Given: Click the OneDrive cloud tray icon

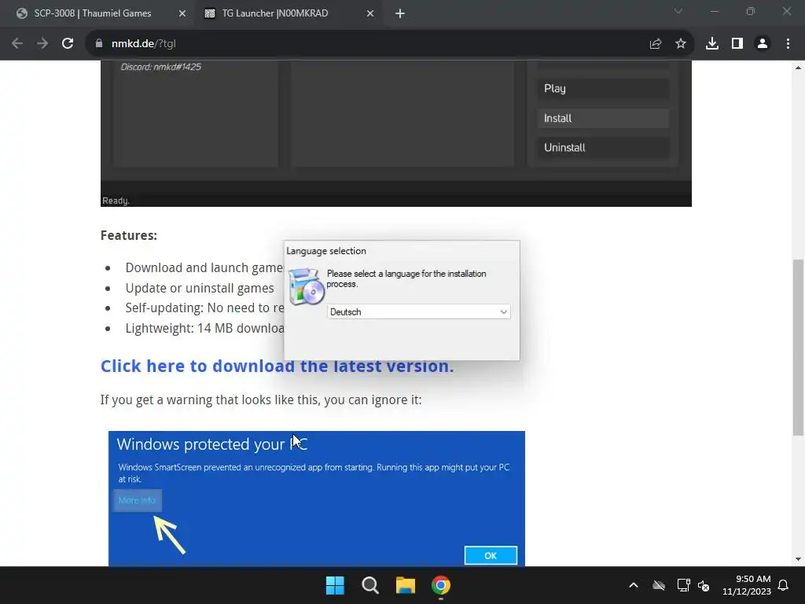Looking at the screenshot, I should pyautogui.click(x=659, y=585).
